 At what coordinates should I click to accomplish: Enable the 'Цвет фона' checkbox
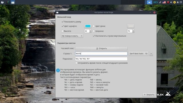pyautogui.click(x=94, y=26)
